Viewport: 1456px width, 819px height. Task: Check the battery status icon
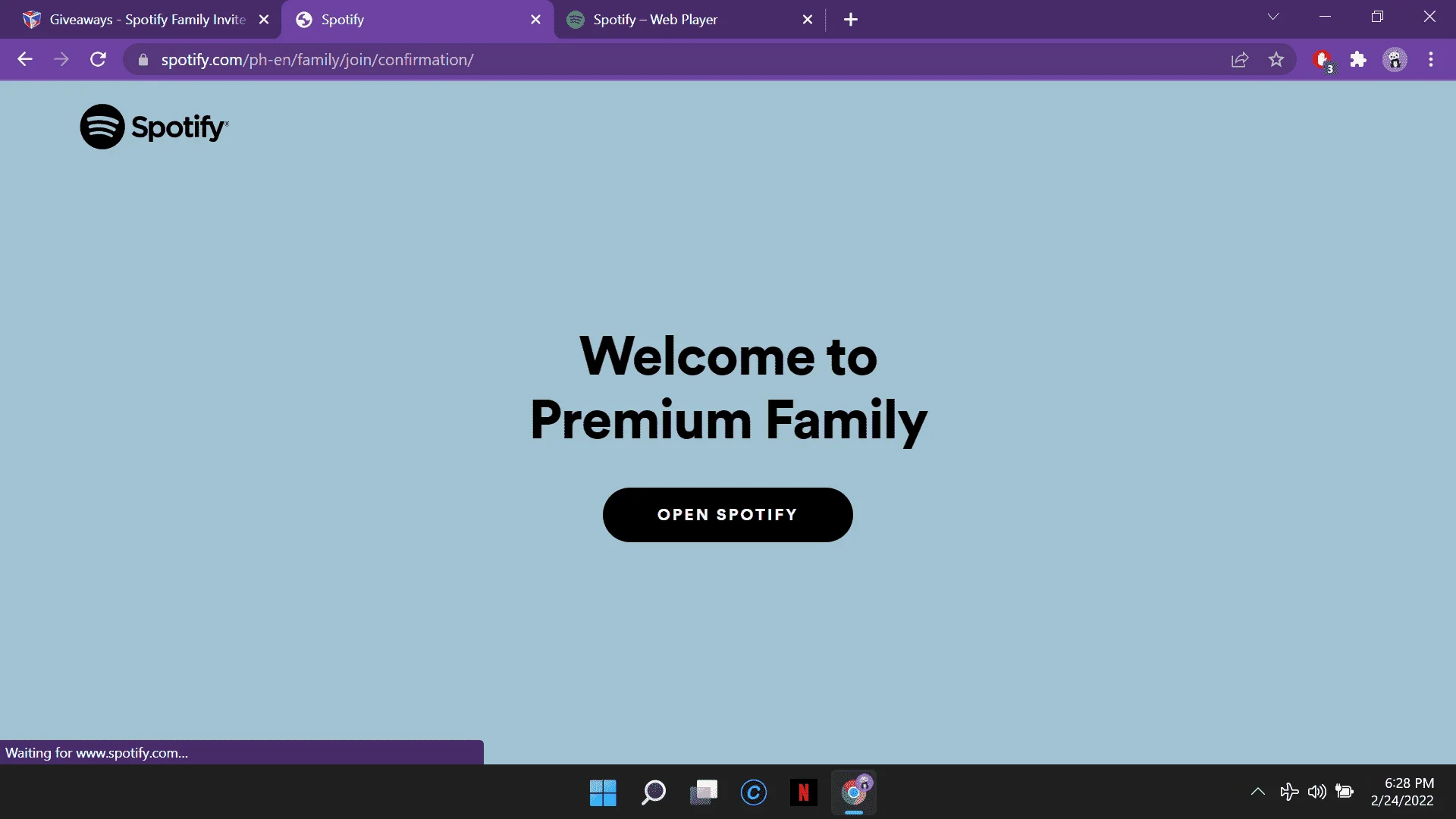point(1345,792)
